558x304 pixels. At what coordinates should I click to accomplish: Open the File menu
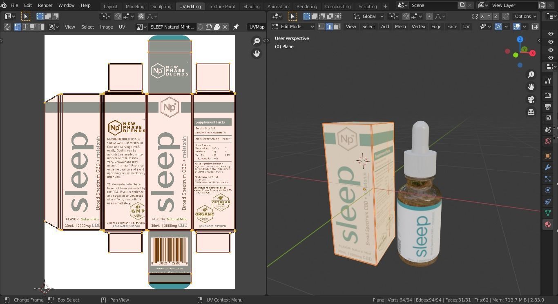14,5
